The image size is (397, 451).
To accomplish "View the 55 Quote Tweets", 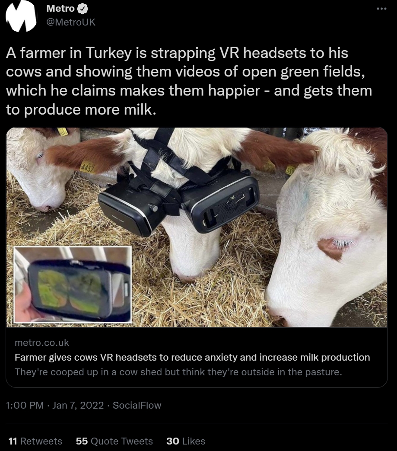I will tap(114, 441).
